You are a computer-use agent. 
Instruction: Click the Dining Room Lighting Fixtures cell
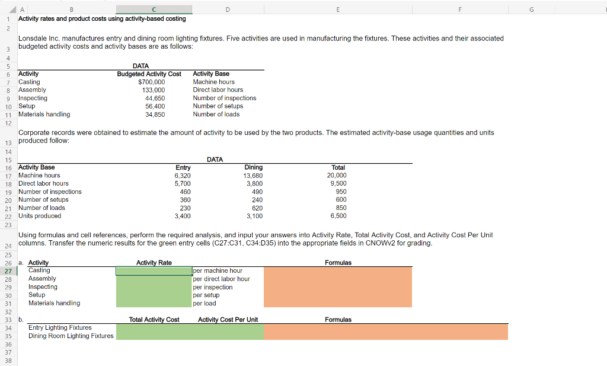click(71, 335)
